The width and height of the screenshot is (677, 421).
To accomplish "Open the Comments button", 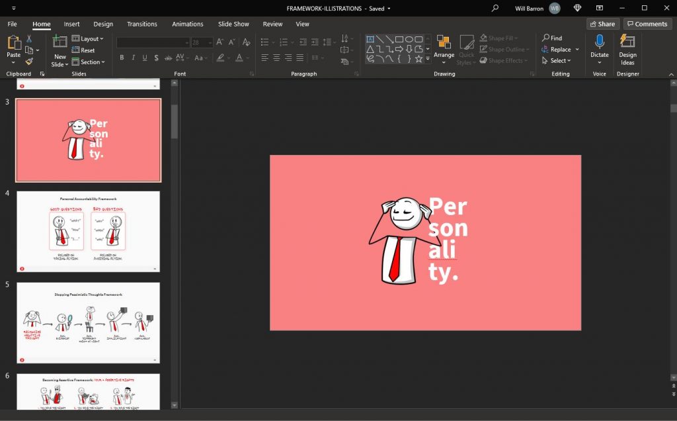I will [x=647, y=24].
